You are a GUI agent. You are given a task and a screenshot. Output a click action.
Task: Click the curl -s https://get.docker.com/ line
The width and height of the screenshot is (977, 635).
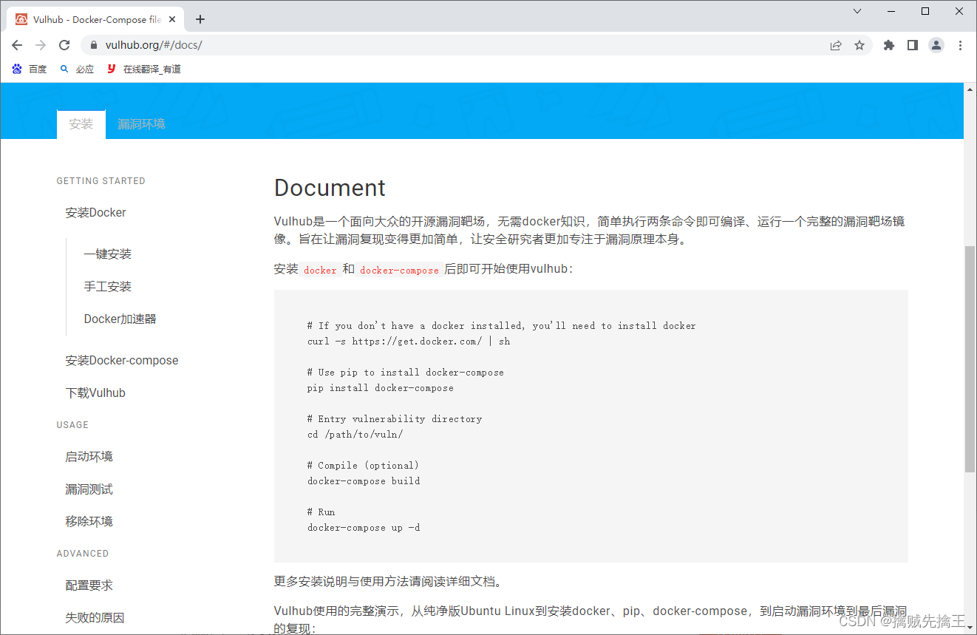(409, 342)
